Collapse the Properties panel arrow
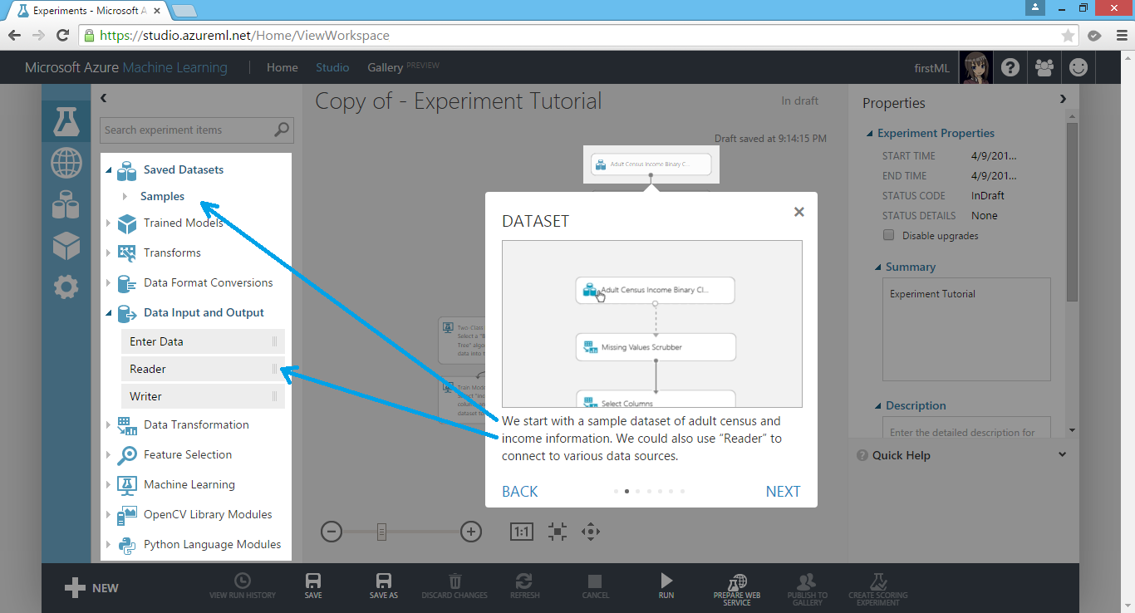The image size is (1135, 613). point(1063,99)
